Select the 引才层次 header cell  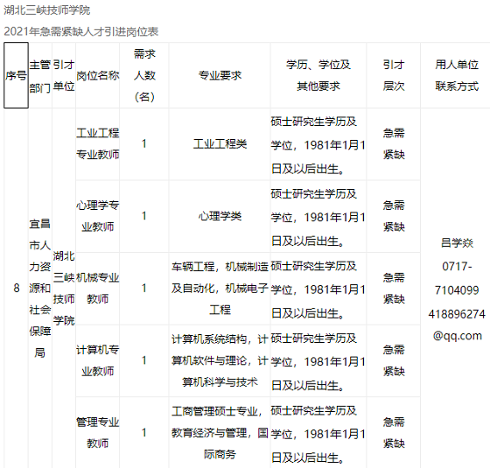[394, 75]
